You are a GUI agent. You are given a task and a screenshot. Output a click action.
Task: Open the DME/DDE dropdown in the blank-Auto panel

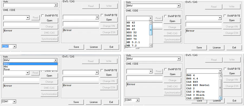(x=28, y=17)
